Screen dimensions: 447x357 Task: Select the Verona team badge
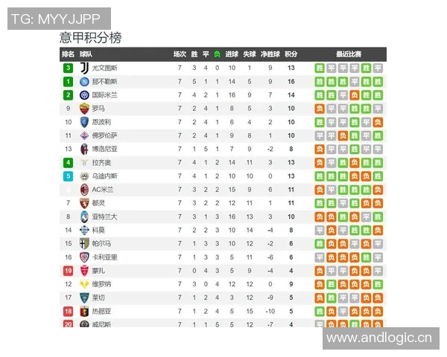point(84,284)
